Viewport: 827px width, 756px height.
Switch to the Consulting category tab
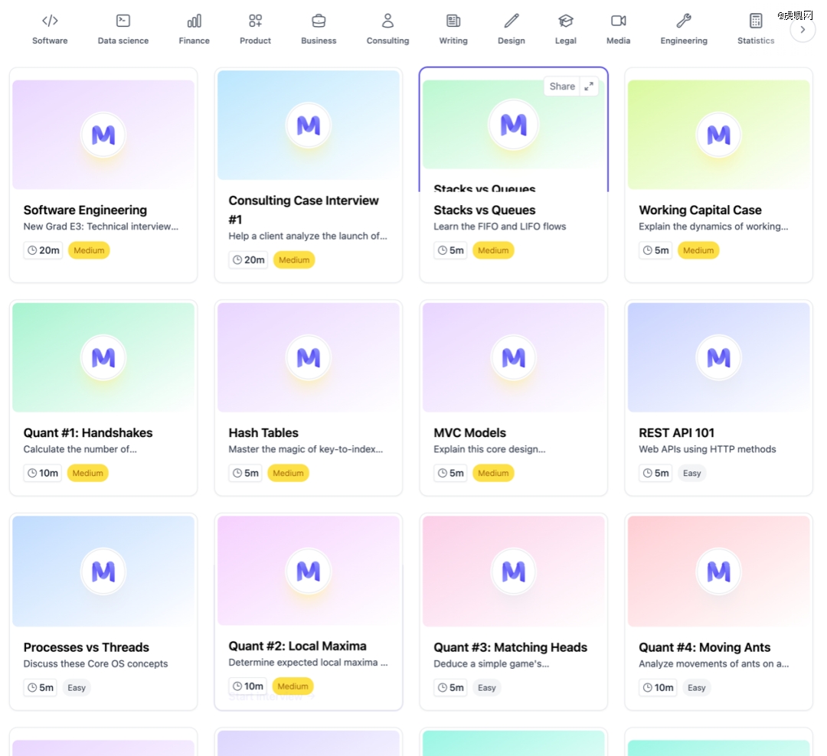(387, 30)
